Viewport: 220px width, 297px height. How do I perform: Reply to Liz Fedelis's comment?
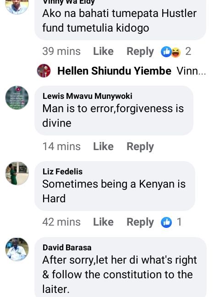pos(140,222)
